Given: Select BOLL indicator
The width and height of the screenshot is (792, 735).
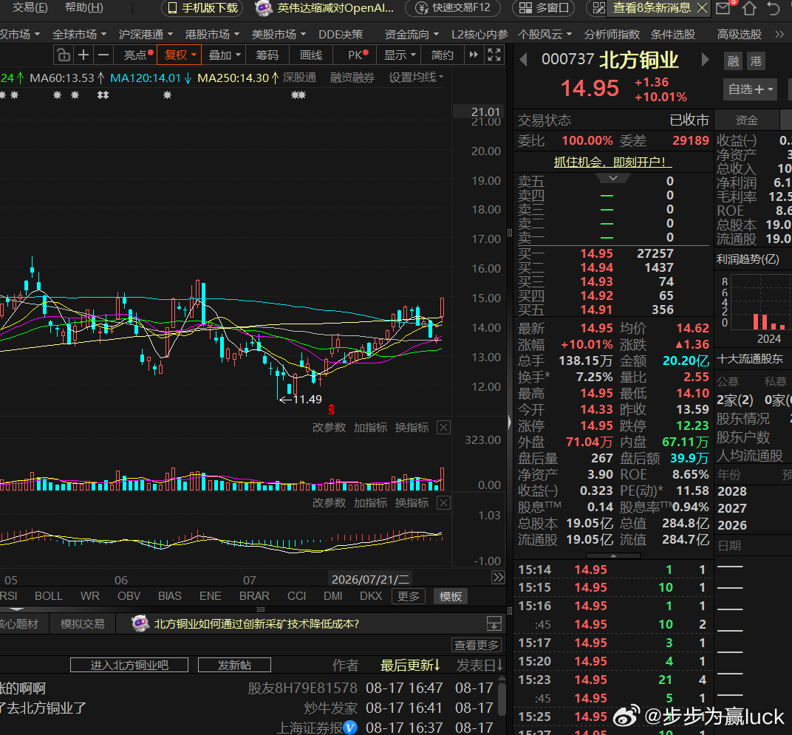Looking at the screenshot, I should click(49, 596).
